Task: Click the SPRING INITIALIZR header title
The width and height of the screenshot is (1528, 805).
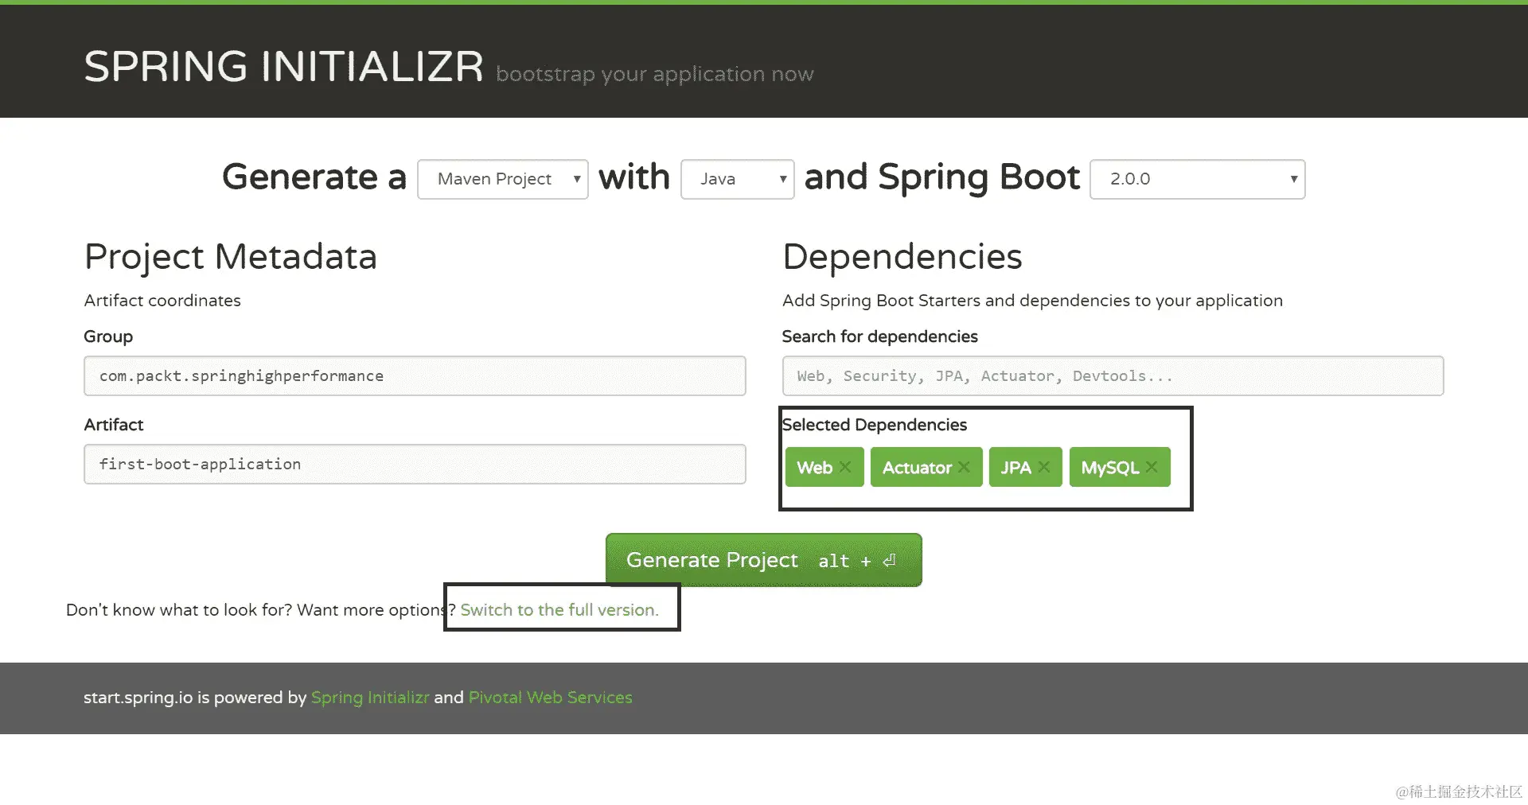Action: (x=284, y=66)
